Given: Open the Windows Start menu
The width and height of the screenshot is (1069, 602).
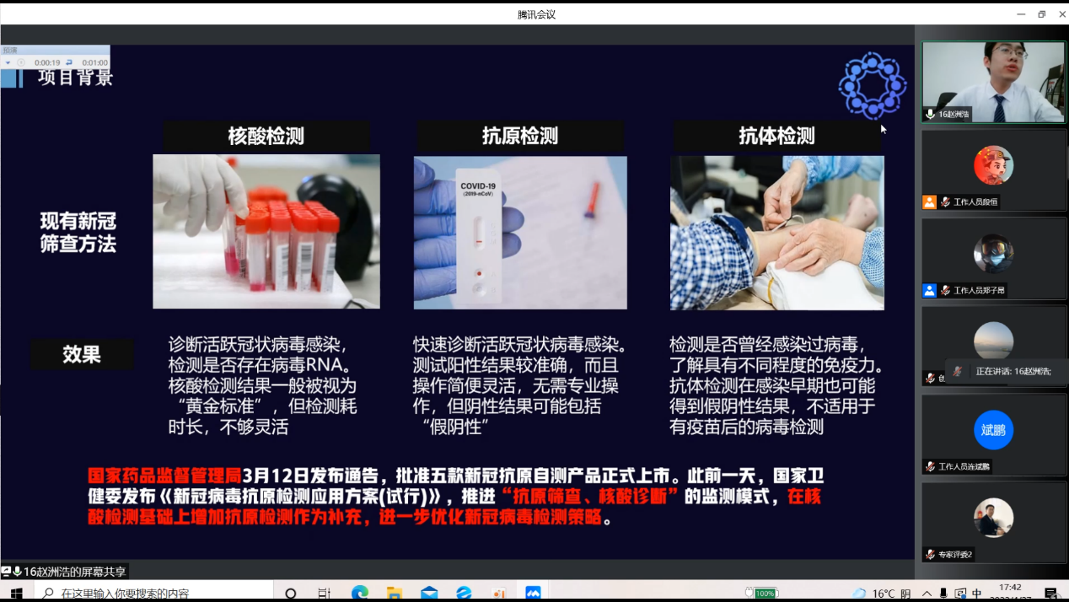Looking at the screenshot, I should pyautogui.click(x=16, y=594).
